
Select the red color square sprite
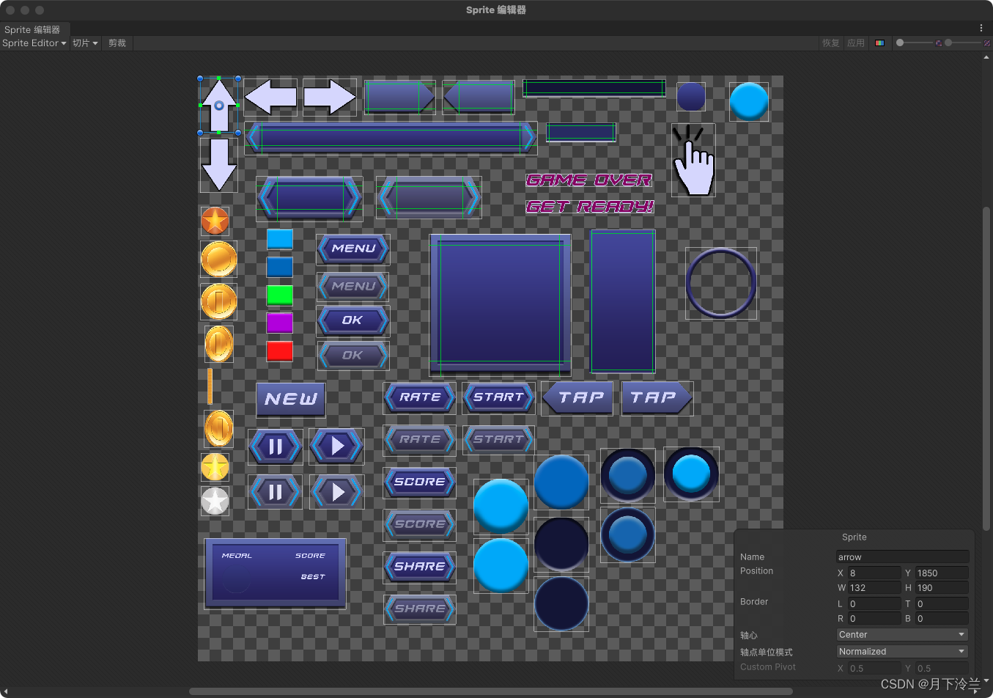point(280,351)
